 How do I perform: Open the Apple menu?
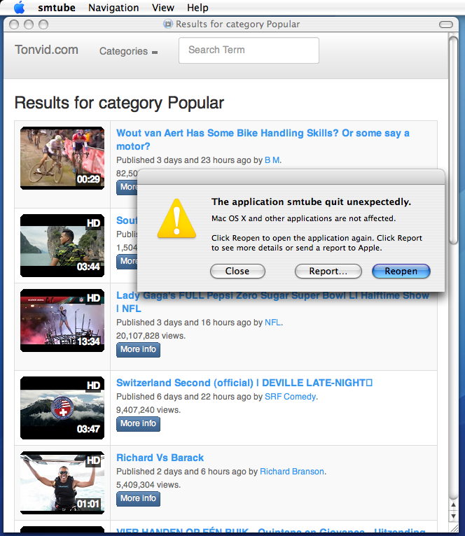tap(20, 7)
